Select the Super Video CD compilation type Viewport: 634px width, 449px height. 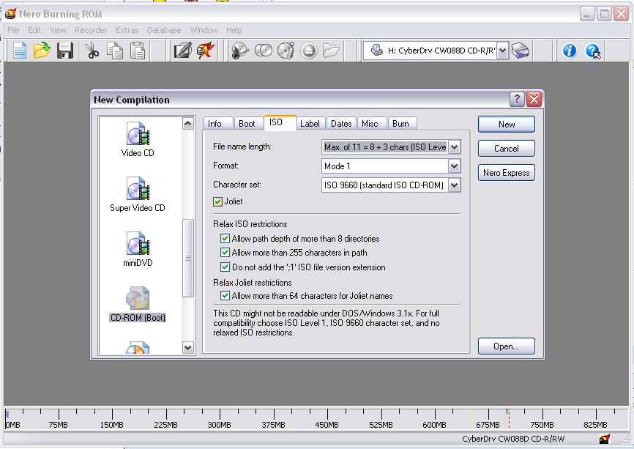point(138,195)
